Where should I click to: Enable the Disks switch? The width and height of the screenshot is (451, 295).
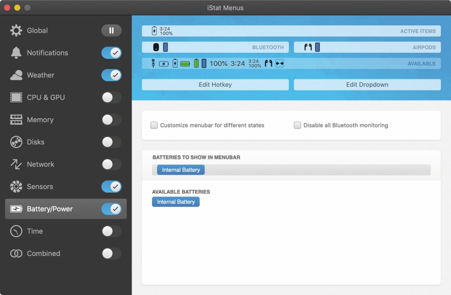[x=111, y=142]
